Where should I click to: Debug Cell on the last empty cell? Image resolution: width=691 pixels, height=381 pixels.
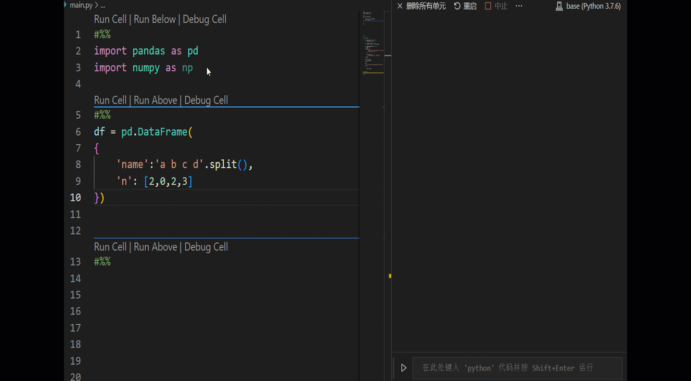[x=205, y=246]
